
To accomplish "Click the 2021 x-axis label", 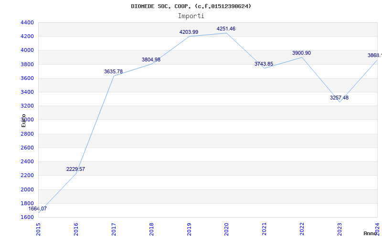I will pos(265,229).
